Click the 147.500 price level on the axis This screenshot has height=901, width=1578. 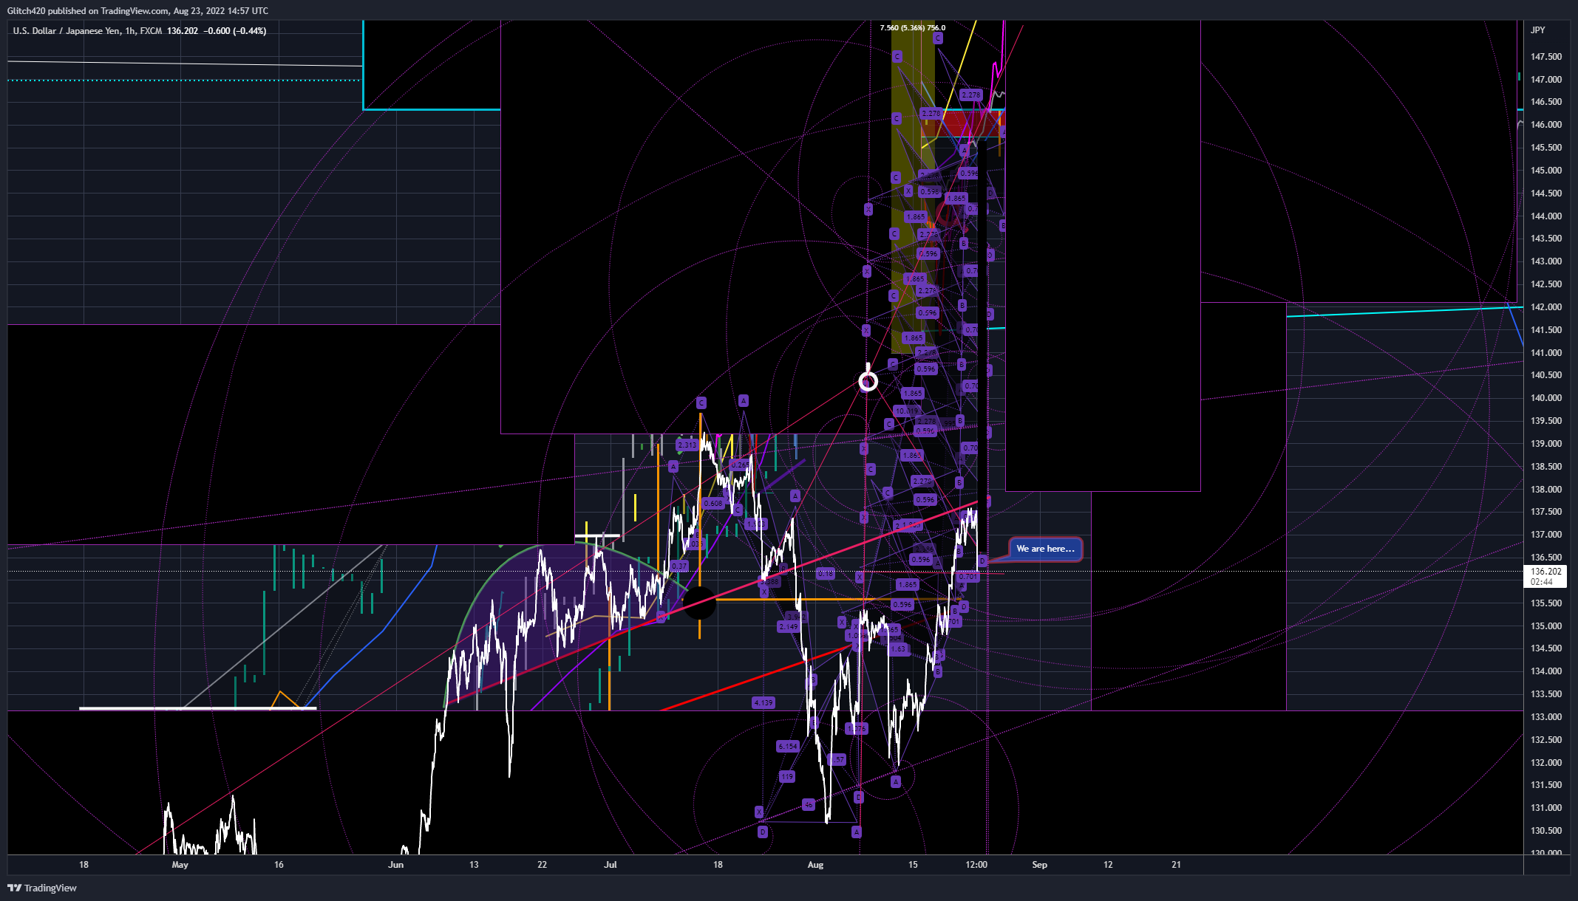click(x=1546, y=57)
